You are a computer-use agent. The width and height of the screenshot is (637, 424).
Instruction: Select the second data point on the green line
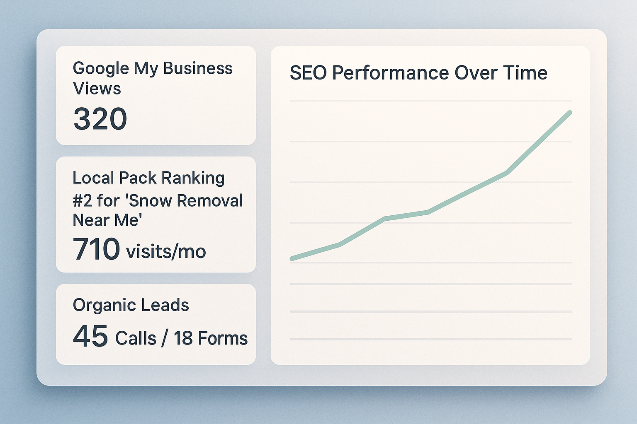coord(340,245)
